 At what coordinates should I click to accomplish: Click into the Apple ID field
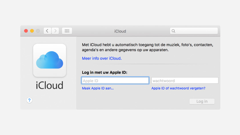(x=115, y=80)
